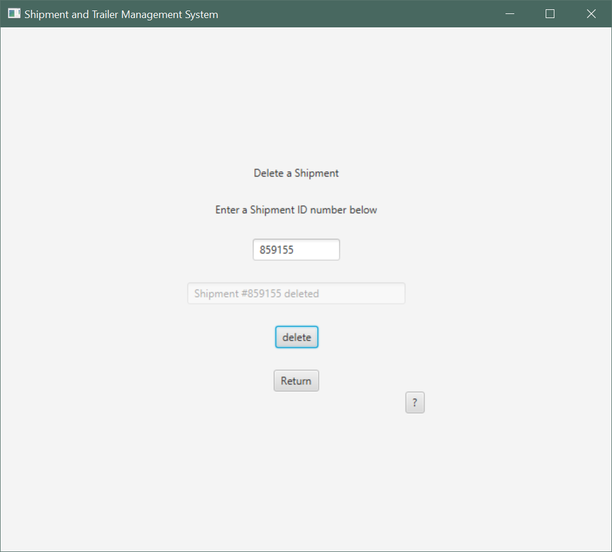Close the Shipment and Trailer Management System
612x552 pixels.
point(591,13)
